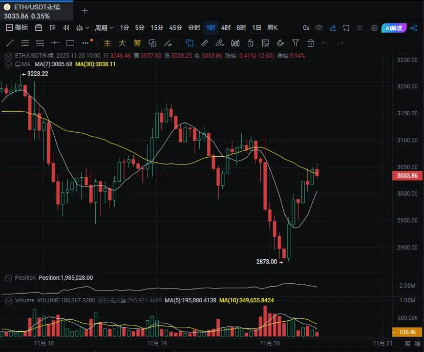
Task: Select the 8时 timeframe
Action: tap(241, 28)
